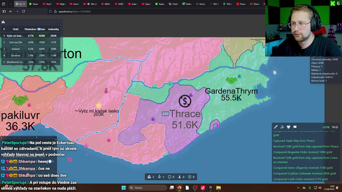Select leaderboard row Suh ma Dih
Image resolution: width=342 pixels, height=192 pixels.
[31, 42]
